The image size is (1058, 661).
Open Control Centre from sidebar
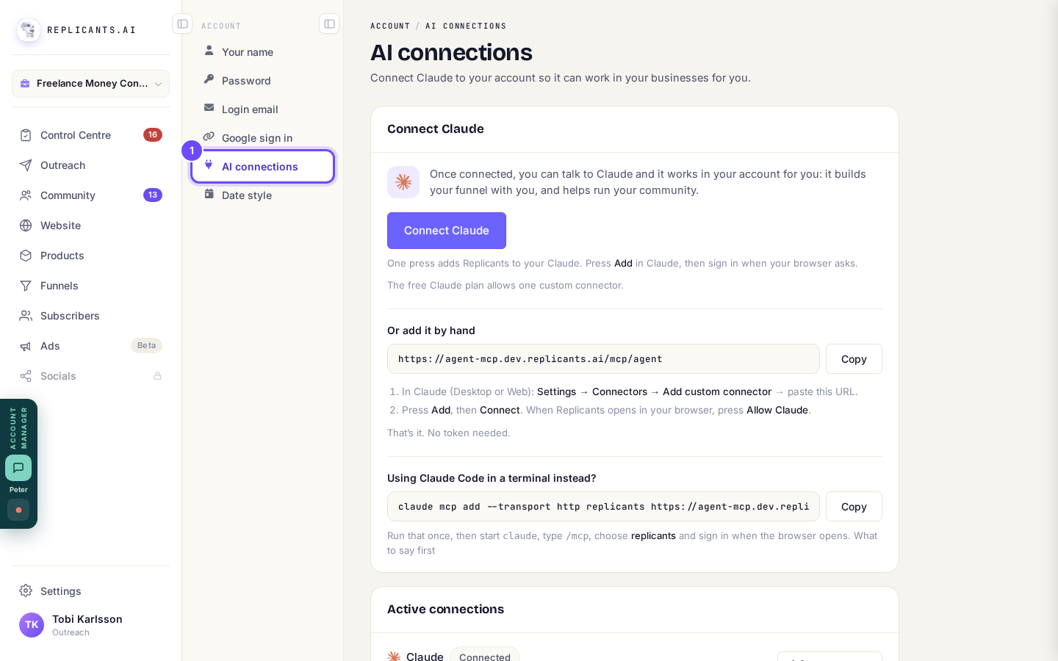pyautogui.click(x=90, y=135)
